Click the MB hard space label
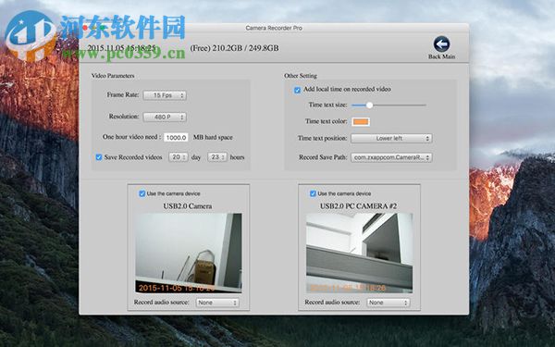The width and height of the screenshot is (555, 347). [213, 137]
